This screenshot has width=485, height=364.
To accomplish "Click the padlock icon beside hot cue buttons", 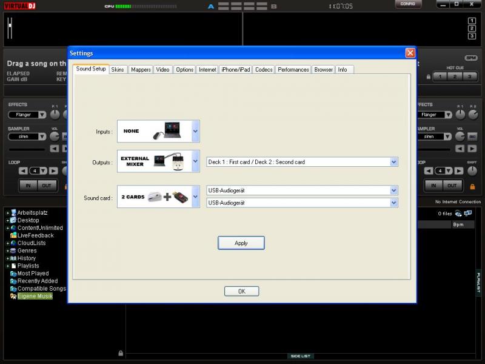I will point(429,77).
